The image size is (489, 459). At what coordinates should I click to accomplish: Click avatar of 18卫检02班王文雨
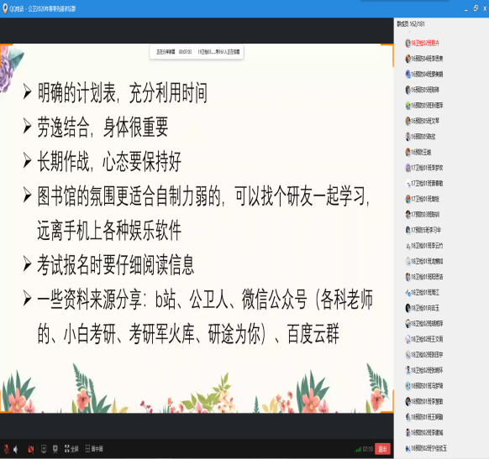pyautogui.click(x=407, y=339)
